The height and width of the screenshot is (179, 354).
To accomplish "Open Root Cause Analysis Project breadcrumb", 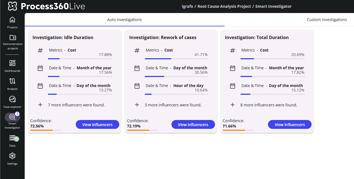I will point(224,6).
